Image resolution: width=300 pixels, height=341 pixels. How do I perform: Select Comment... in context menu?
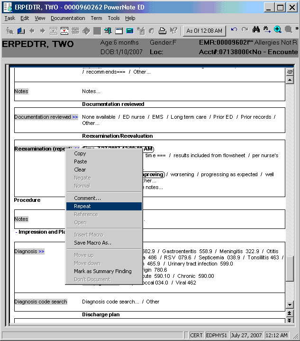pyautogui.click(x=87, y=198)
